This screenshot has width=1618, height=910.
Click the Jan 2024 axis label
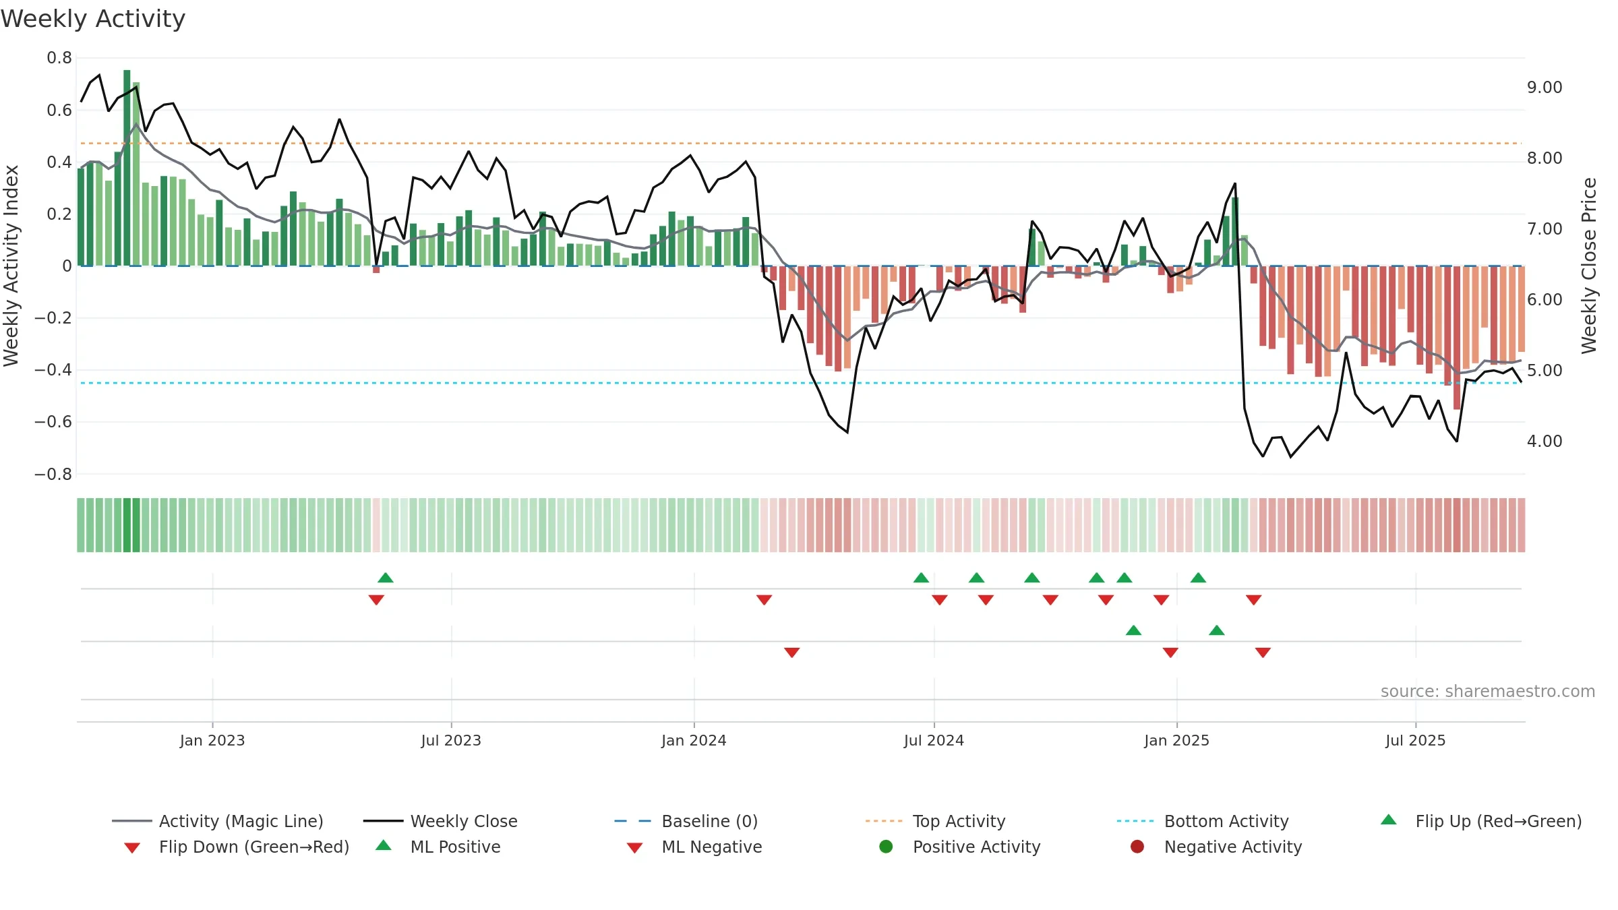pyautogui.click(x=694, y=740)
